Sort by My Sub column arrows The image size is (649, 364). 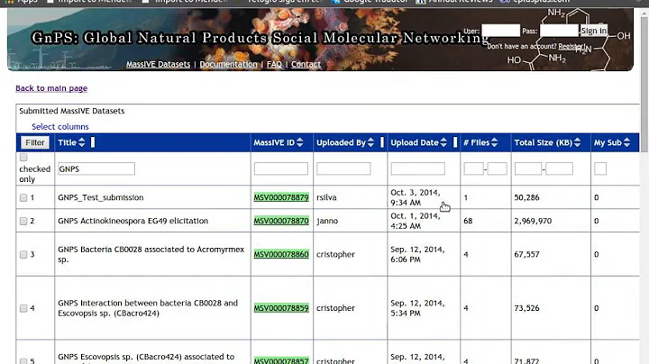(626, 142)
